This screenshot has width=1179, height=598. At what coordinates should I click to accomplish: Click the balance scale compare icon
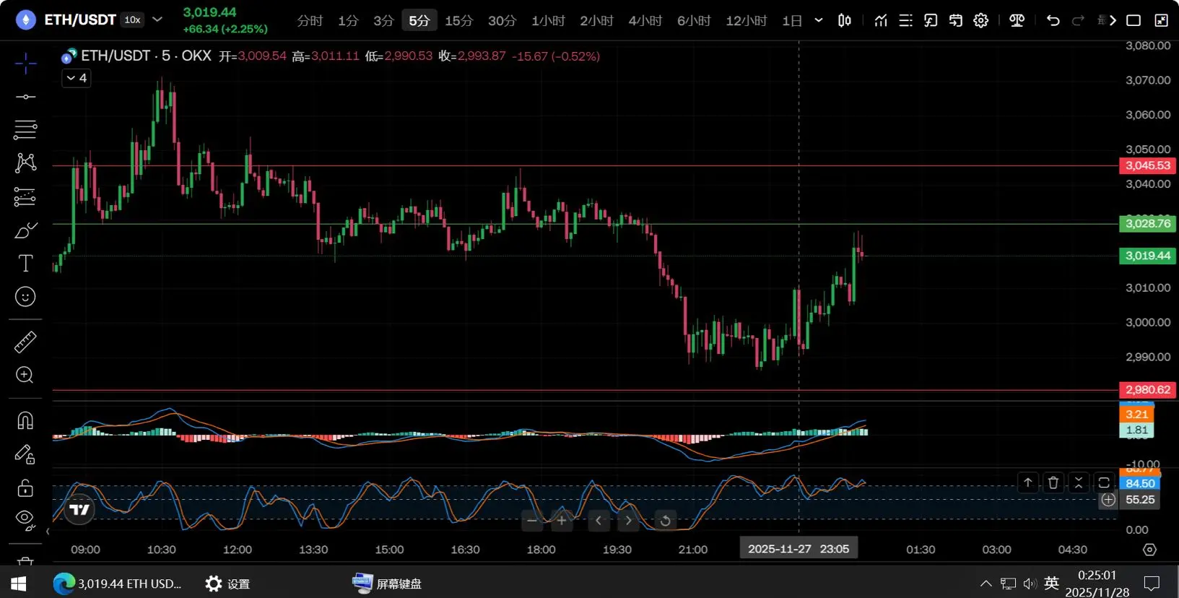coord(1017,20)
